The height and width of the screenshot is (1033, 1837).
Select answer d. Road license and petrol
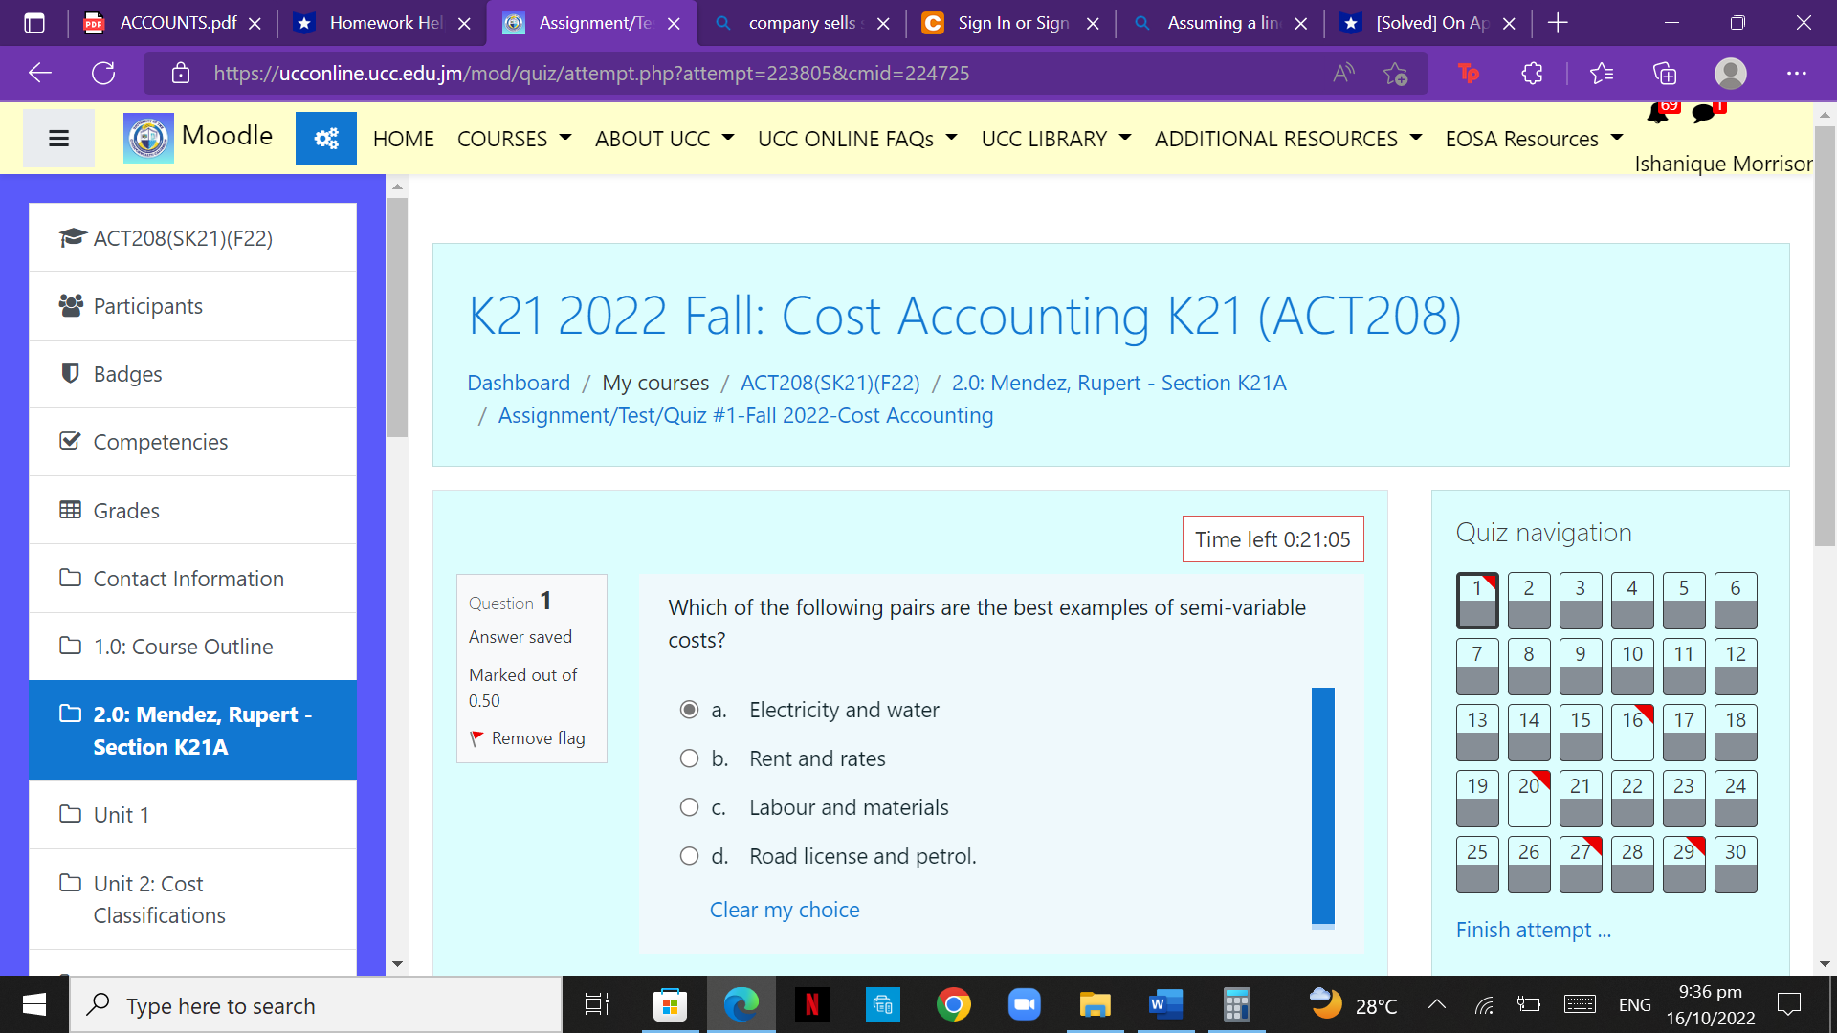tap(689, 855)
